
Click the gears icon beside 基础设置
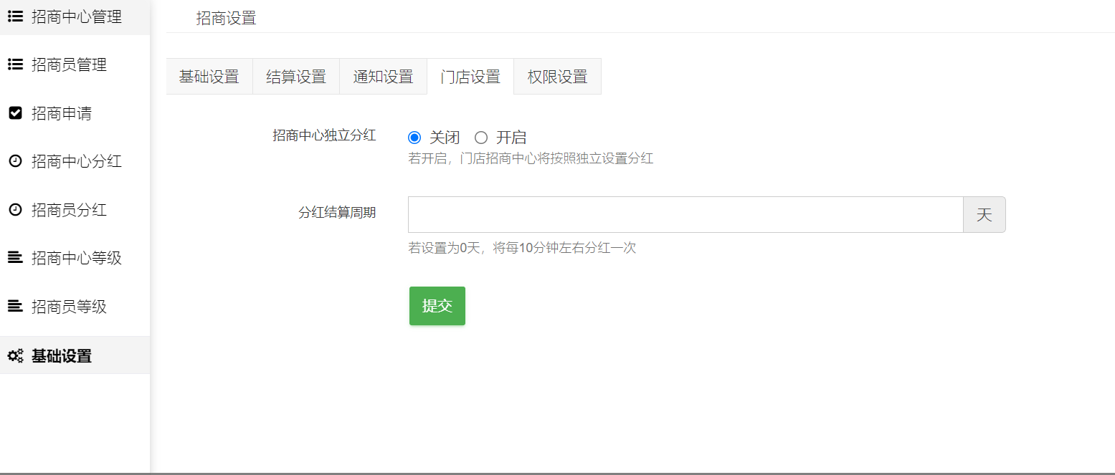(x=15, y=355)
